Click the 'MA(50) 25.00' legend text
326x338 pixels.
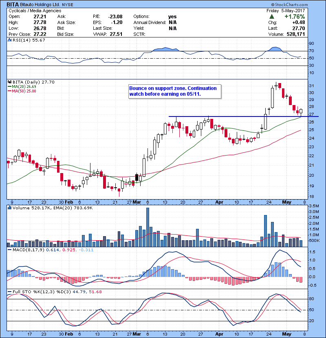(x=24, y=91)
